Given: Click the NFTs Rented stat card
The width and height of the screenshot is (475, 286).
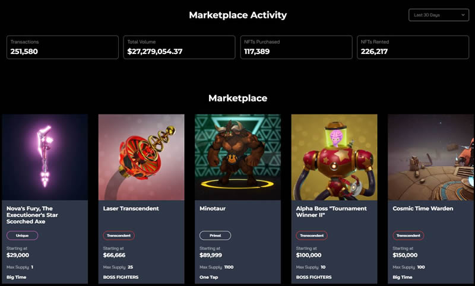Looking at the screenshot, I should pos(413,47).
